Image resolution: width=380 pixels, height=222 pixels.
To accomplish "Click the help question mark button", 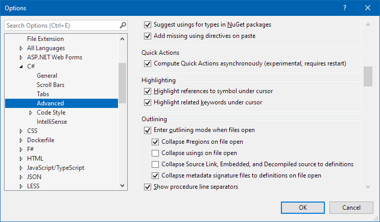I will tap(345, 8).
